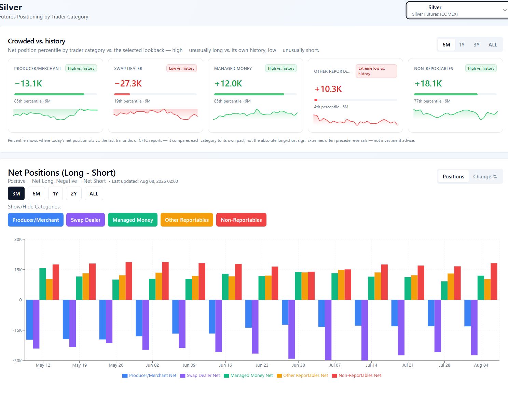Viewport: 508px width, 394px height.
Task: Click the 'Net Positions (Long - Short)' heading
Action: coord(62,173)
